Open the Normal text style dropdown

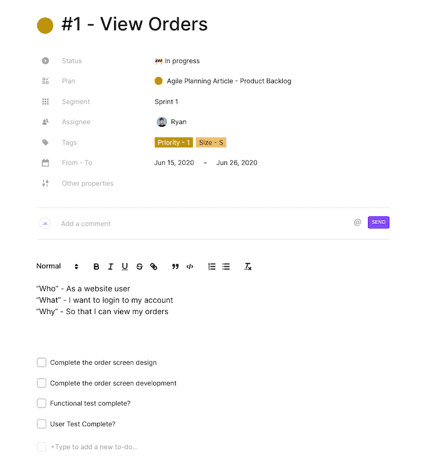point(57,267)
